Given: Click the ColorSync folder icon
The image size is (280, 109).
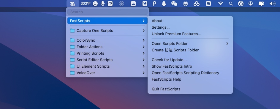Looking at the screenshot, I should 72,40.
